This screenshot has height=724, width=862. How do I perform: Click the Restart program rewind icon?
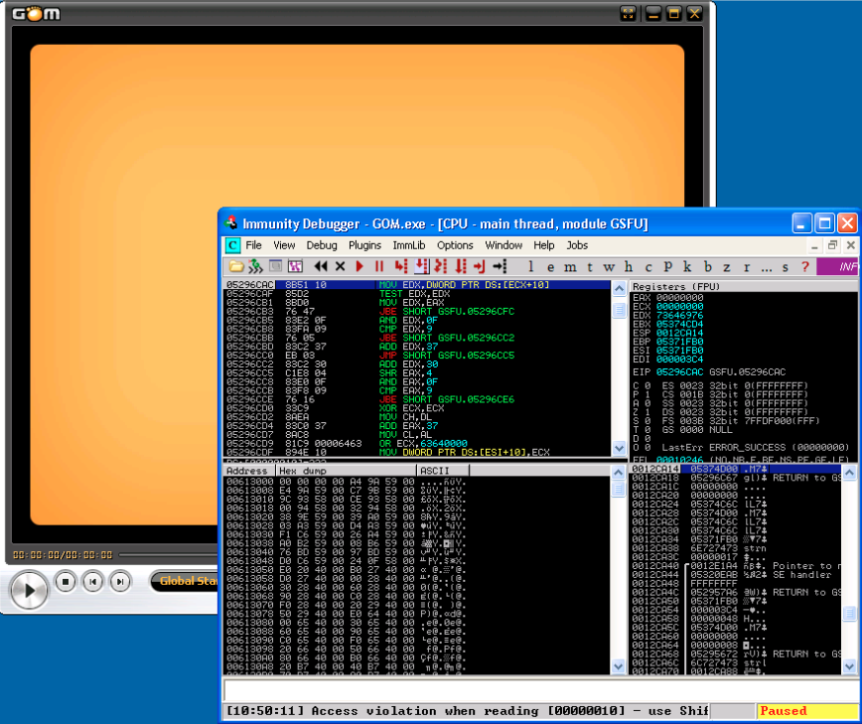point(321,266)
